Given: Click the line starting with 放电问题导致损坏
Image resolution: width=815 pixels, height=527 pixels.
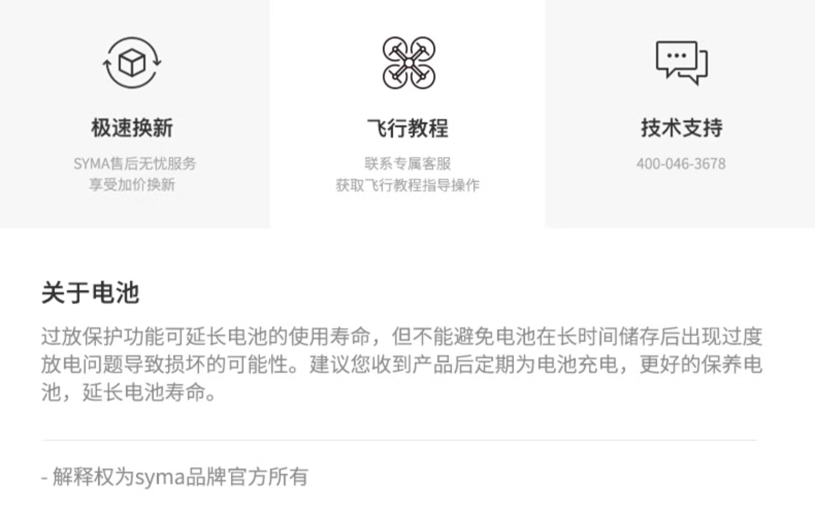Looking at the screenshot, I should tap(402, 365).
